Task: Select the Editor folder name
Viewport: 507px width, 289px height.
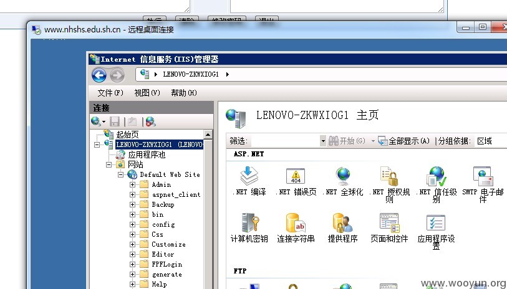Action: click(x=163, y=255)
